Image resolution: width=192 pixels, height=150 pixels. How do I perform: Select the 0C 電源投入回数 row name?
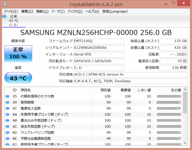click(x=31, y=108)
